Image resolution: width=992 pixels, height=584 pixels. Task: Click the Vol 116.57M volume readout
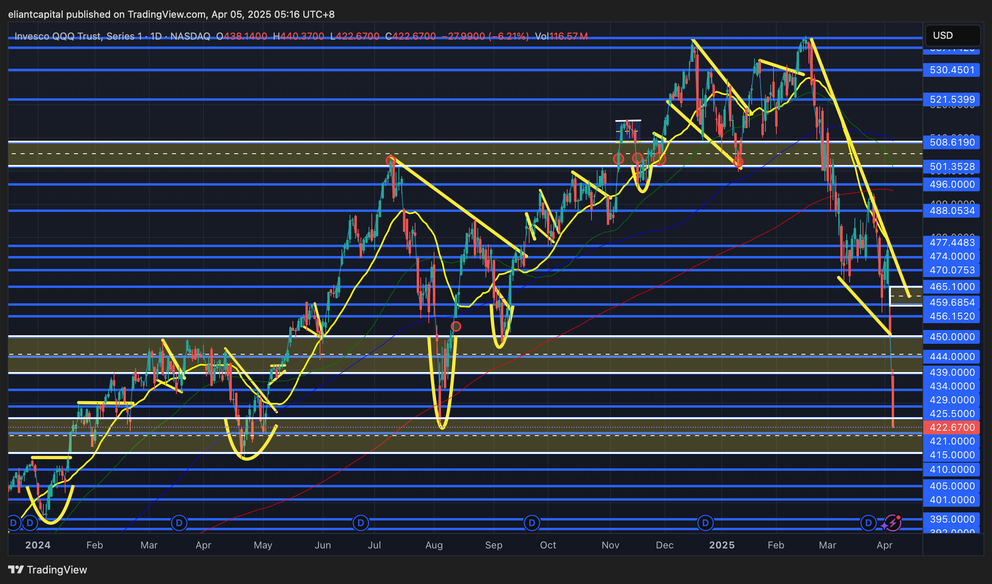point(561,36)
